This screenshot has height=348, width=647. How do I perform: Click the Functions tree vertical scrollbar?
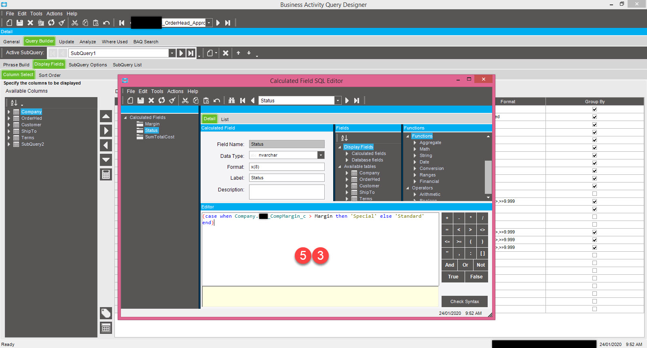(488, 177)
